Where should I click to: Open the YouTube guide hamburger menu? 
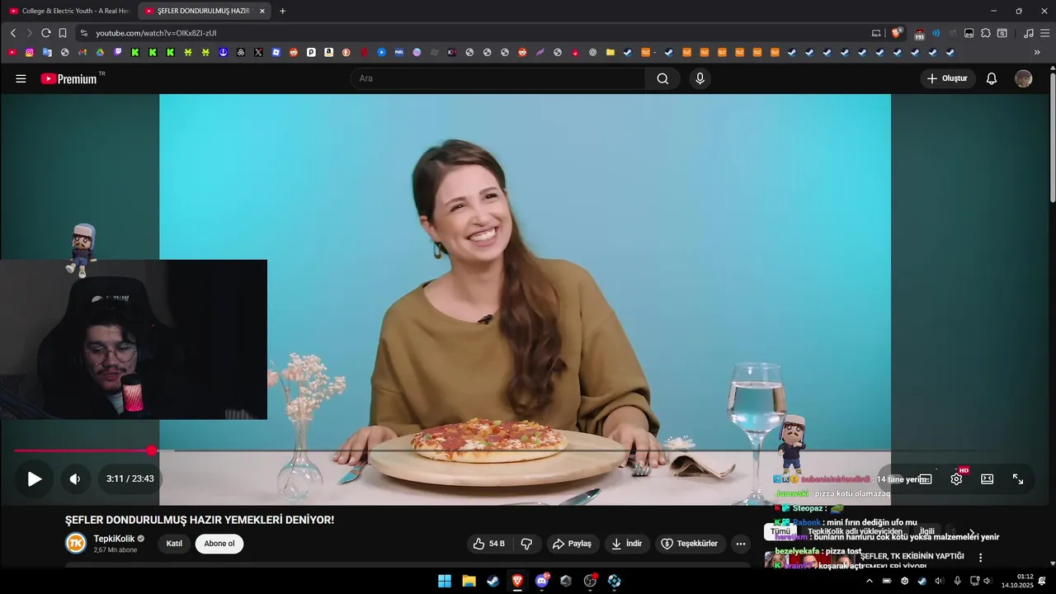coord(21,78)
